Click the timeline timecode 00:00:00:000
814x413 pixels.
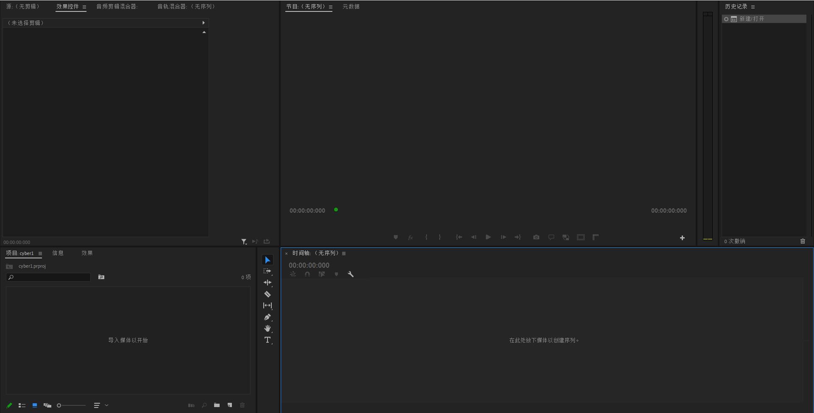309,265
